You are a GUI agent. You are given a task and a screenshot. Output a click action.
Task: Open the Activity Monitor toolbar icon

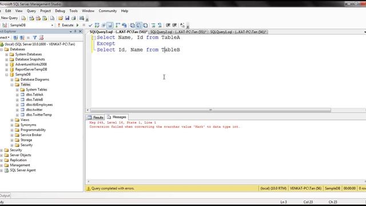click(81, 18)
